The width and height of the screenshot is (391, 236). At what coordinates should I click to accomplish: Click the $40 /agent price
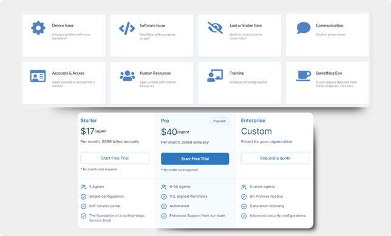[175, 132]
